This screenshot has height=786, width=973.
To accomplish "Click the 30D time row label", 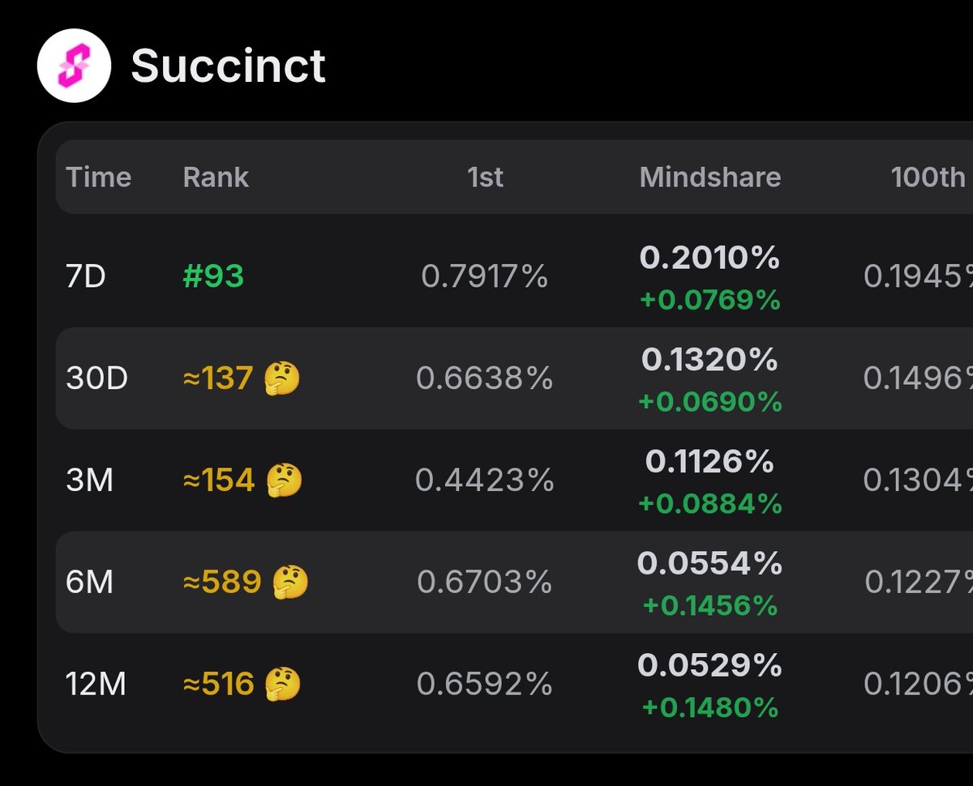I will point(97,378).
